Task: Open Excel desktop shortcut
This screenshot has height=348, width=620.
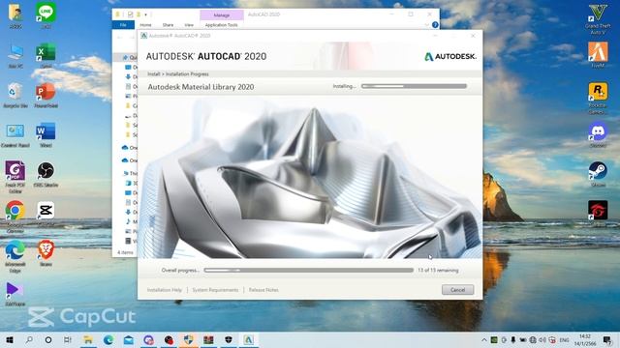Action: pos(46,55)
